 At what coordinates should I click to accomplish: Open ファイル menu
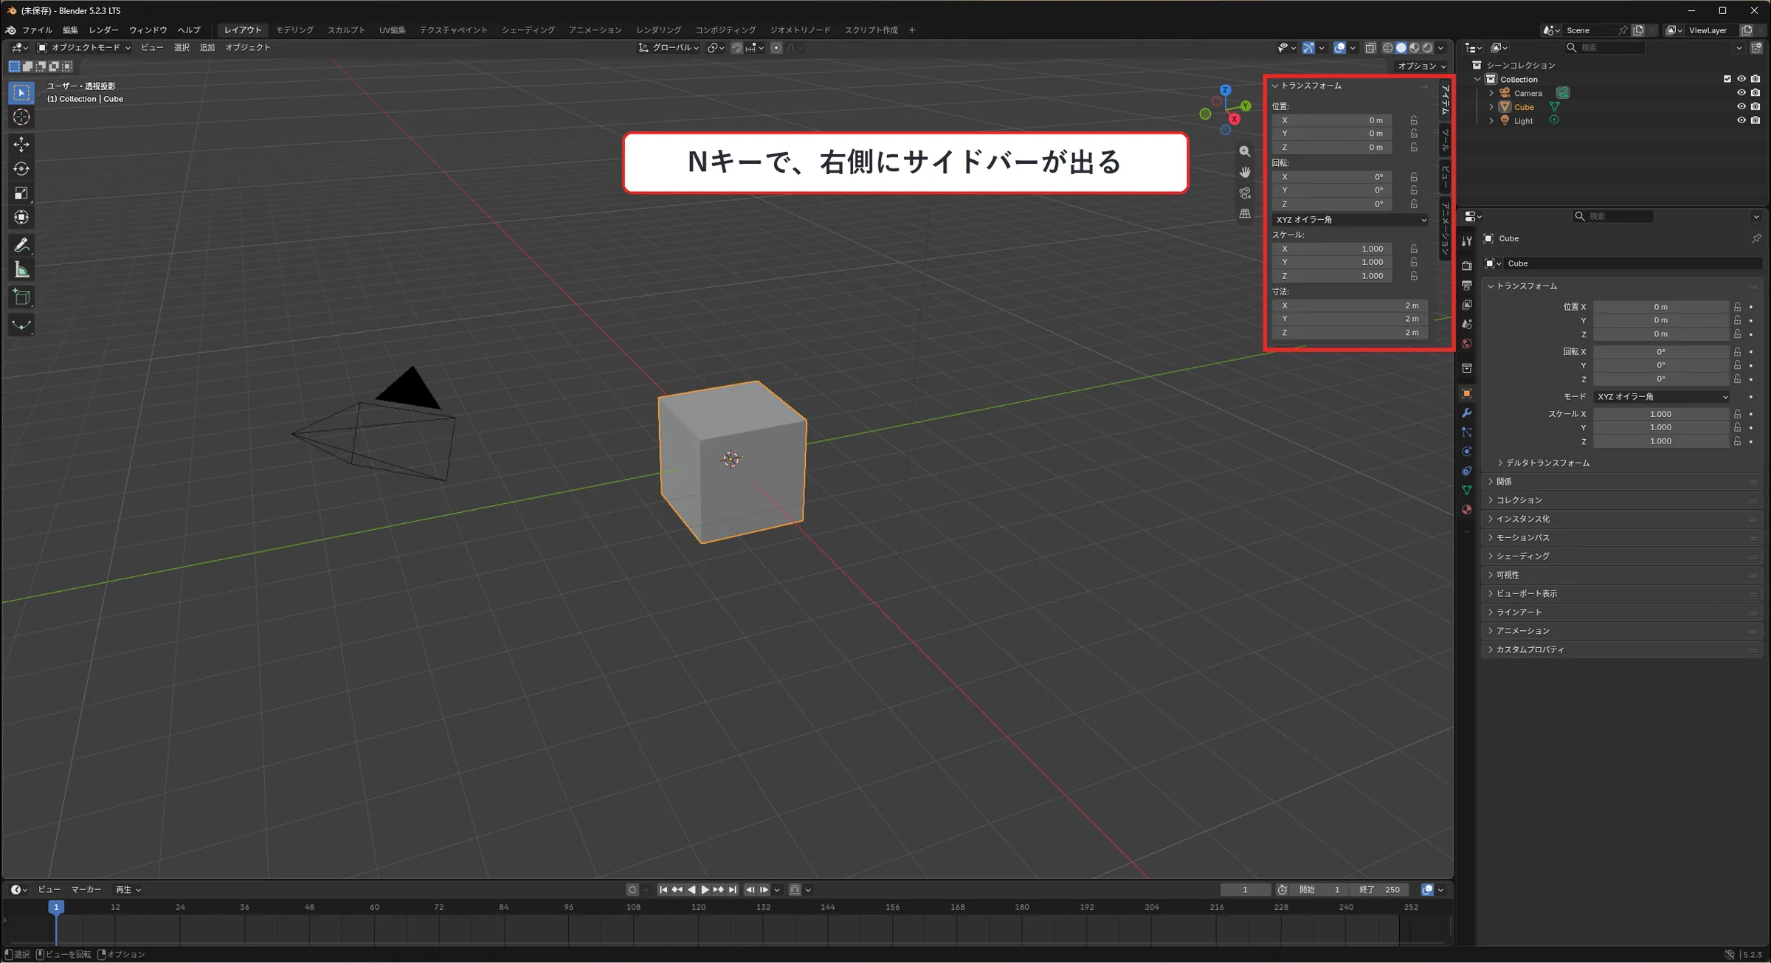click(x=37, y=30)
